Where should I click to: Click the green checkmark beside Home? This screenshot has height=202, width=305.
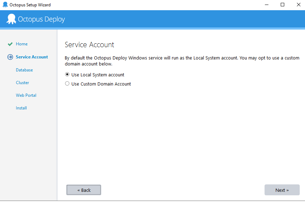(x=10, y=44)
